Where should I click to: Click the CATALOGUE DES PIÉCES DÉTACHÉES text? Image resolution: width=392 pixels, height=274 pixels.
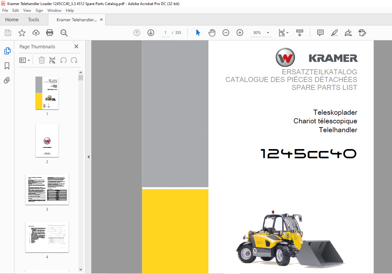pyautogui.click(x=291, y=79)
